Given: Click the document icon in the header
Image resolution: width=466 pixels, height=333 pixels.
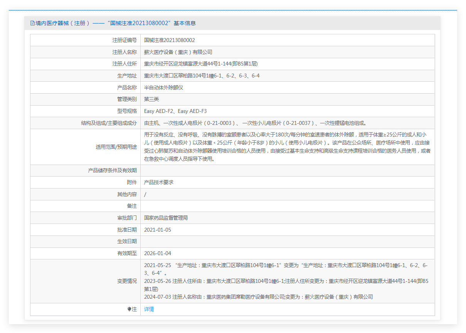Looking at the screenshot, I should pyautogui.click(x=32, y=23).
